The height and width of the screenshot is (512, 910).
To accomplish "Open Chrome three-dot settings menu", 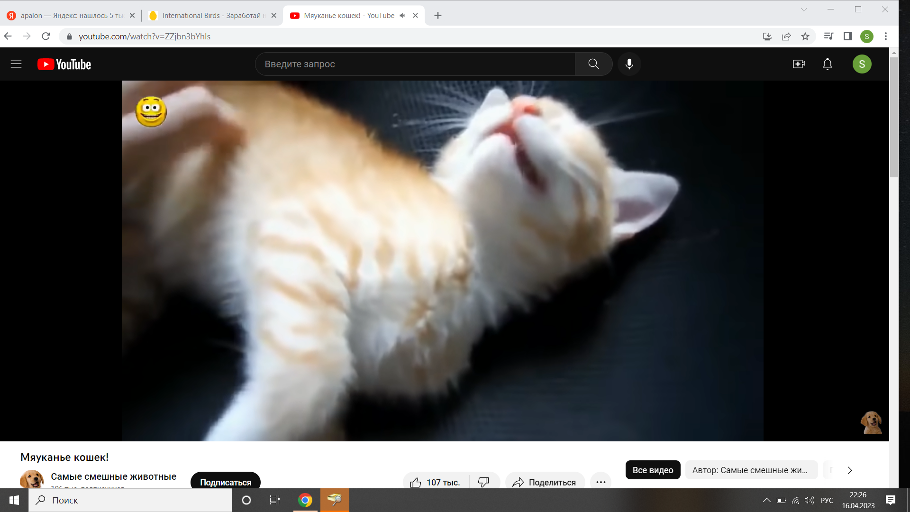I will pos(886,37).
